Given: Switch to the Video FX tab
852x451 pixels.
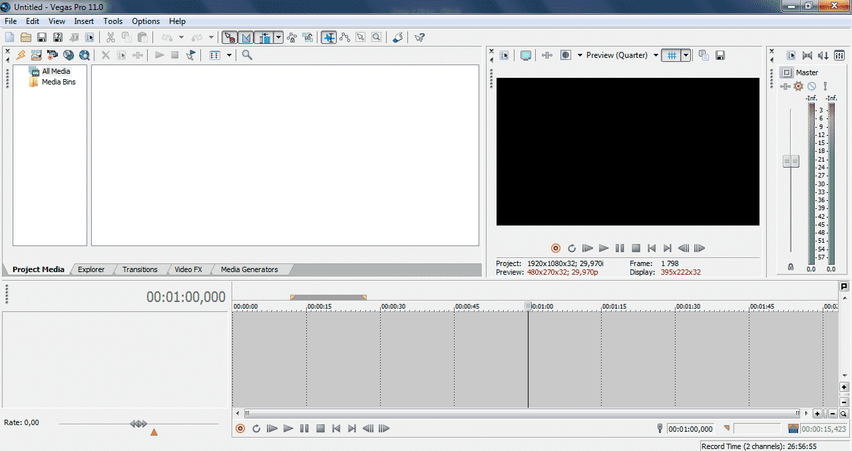Looking at the screenshot, I should tap(188, 269).
